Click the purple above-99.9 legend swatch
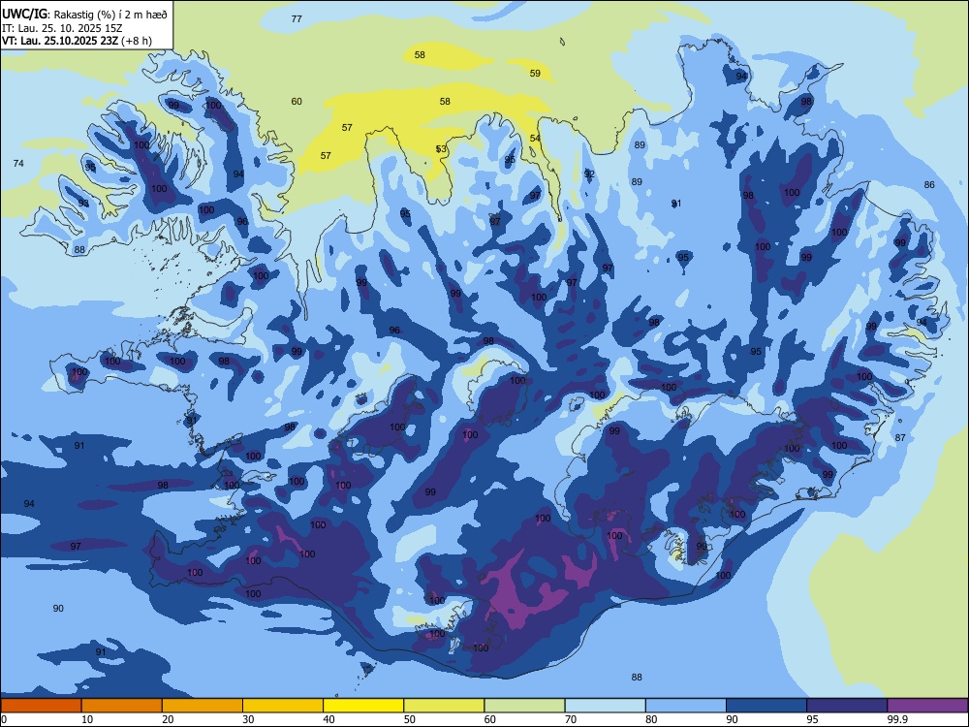This screenshot has height=727, width=969. point(927,706)
